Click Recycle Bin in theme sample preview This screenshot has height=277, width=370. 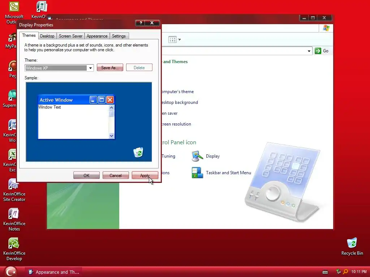click(138, 152)
